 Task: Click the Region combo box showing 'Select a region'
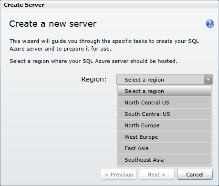tap(165, 79)
